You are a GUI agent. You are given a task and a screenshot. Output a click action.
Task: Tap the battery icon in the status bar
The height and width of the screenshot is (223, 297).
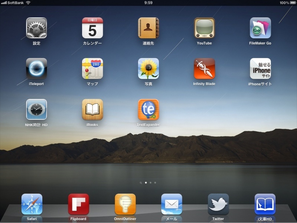click(293, 3)
